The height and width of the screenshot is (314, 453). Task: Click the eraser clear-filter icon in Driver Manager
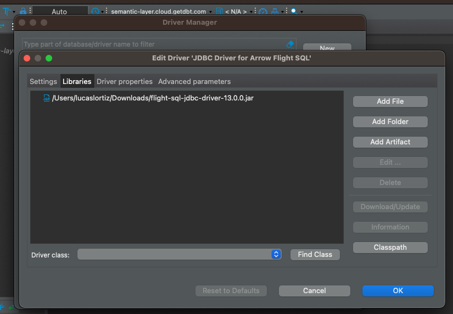point(290,44)
